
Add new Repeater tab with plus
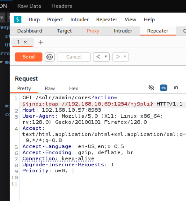click(x=41, y=42)
